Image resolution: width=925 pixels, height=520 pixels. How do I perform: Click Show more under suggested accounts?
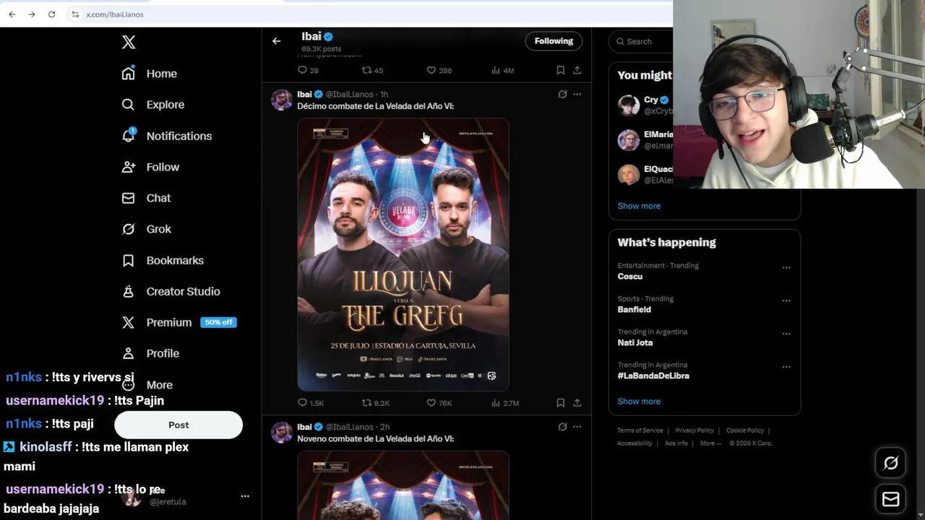pos(639,206)
